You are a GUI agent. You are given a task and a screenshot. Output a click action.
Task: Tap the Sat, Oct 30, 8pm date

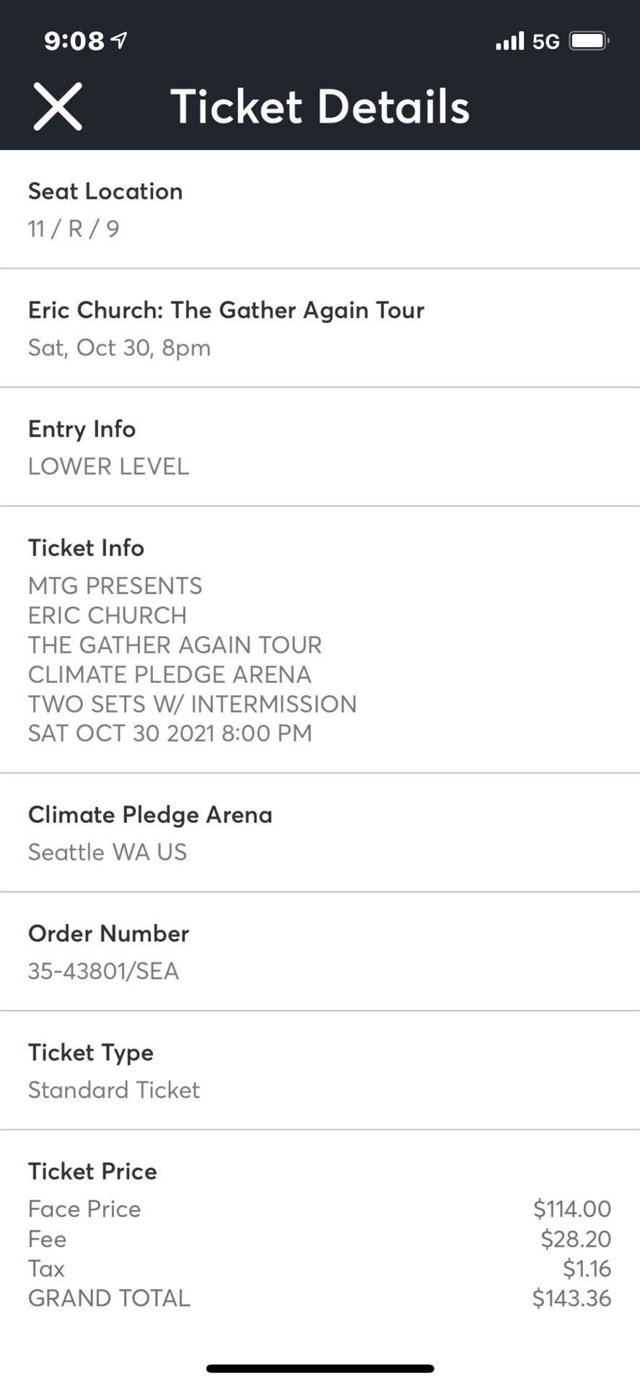click(x=120, y=348)
